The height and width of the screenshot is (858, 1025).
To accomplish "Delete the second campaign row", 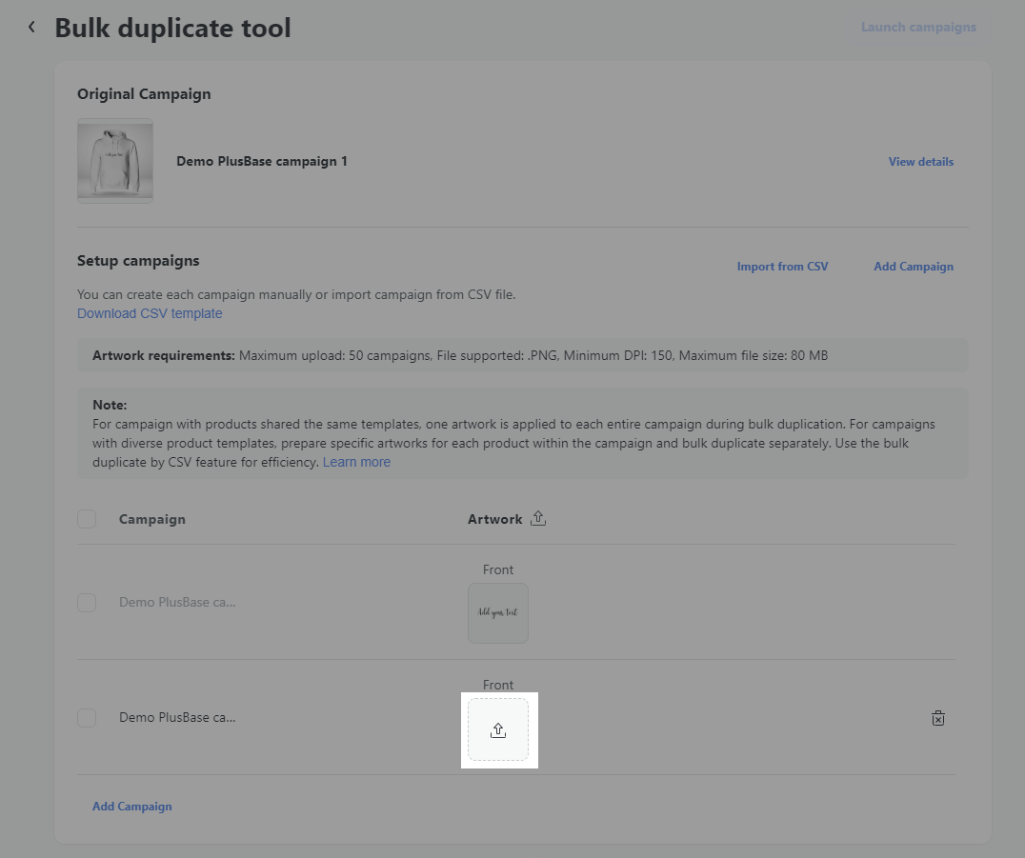I will (937, 718).
